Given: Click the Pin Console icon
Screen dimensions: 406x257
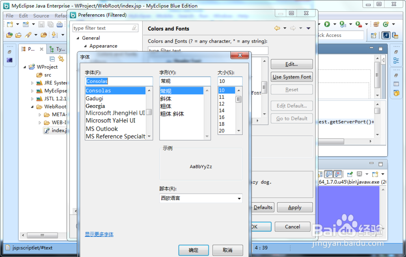Looking at the screenshot, I should pyautogui.click(x=350, y=174).
